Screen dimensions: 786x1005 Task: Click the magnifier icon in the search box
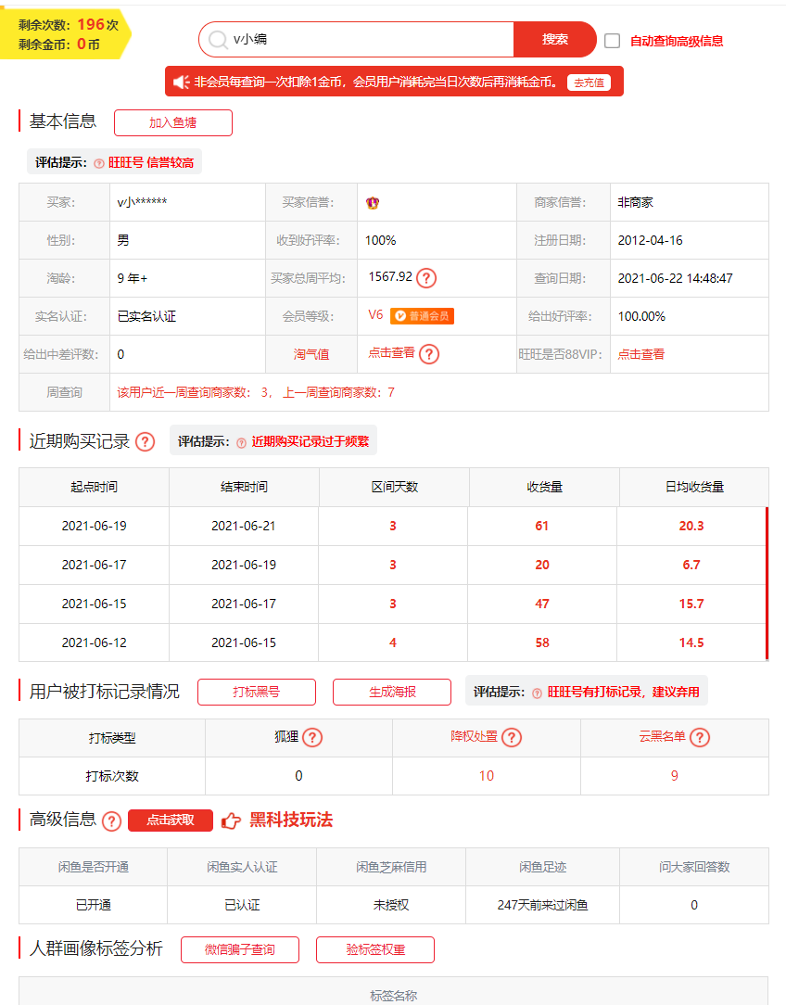pyautogui.click(x=215, y=40)
